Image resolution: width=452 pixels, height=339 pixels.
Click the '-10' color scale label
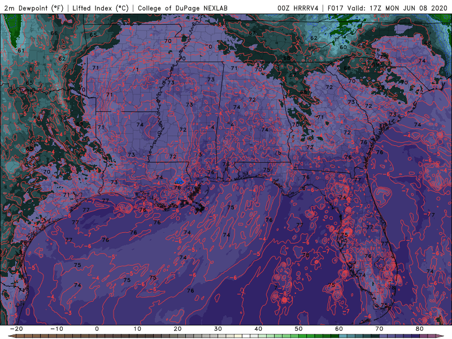[56, 329]
